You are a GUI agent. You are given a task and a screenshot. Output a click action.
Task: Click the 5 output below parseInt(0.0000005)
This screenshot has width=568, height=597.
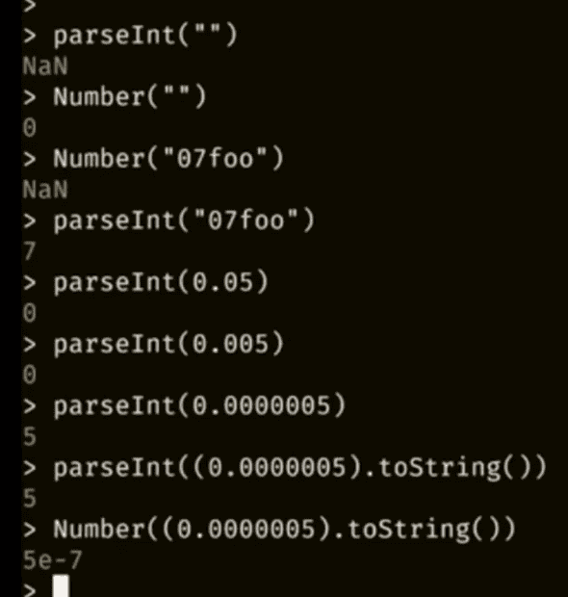pos(30,436)
